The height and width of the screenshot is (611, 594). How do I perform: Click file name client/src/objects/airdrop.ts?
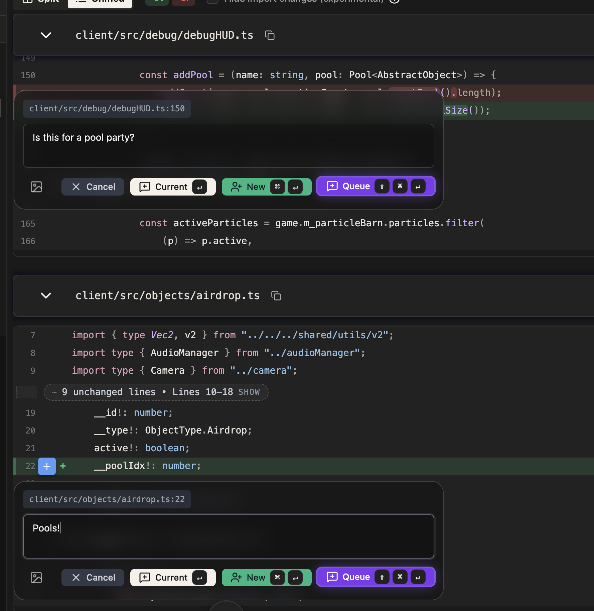point(167,295)
